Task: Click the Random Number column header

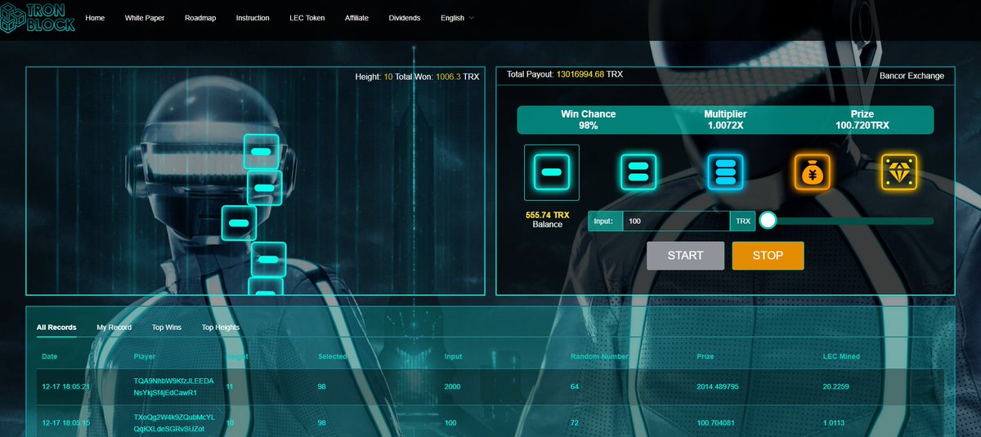Action: pyautogui.click(x=599, y=356)
